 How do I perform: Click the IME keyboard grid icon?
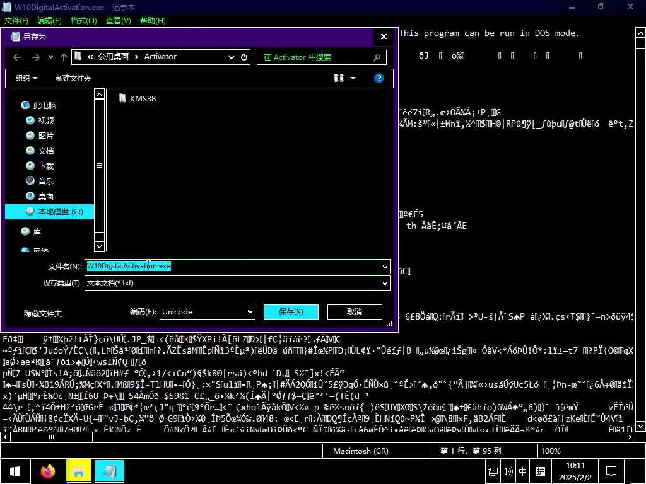[x=541, y=471]
